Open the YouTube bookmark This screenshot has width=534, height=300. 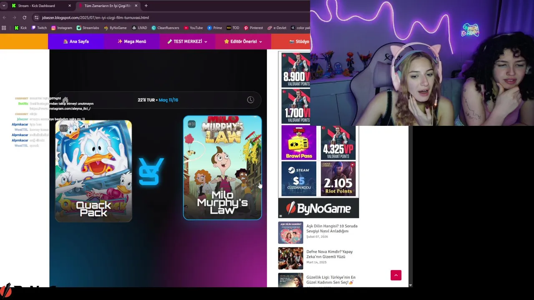pyautogui.click(x=193, y=28)
